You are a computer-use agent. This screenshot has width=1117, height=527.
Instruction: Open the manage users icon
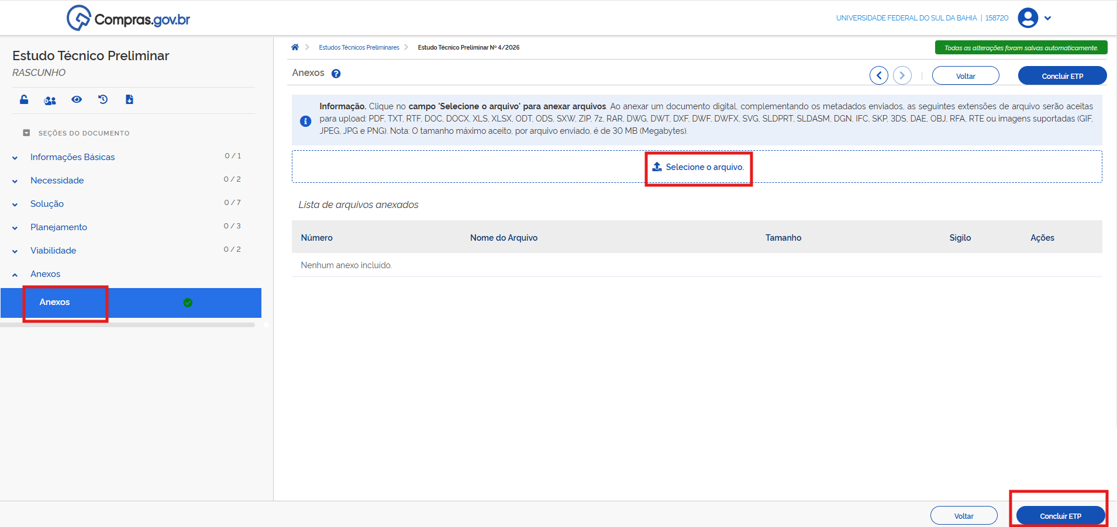[50, 100]
